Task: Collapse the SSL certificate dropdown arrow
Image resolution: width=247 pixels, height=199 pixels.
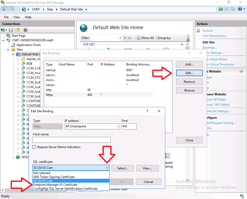Action: 107,168
